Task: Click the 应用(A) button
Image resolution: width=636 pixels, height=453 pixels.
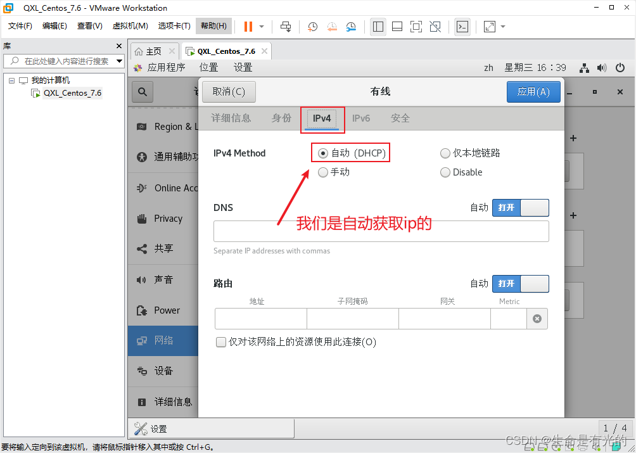Action: pyautogui.click(x=533, y=91)
